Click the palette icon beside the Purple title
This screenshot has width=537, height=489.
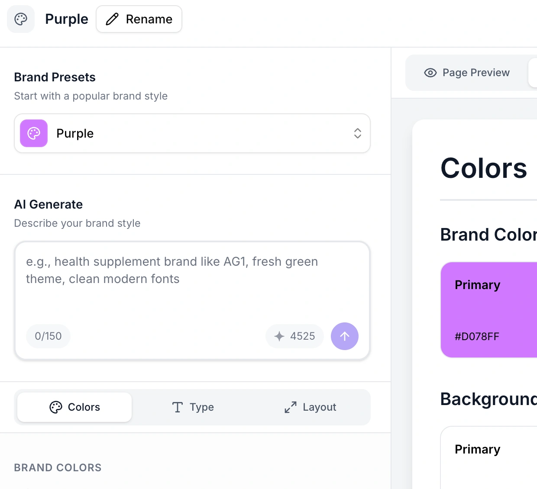(x=21, y=19)
